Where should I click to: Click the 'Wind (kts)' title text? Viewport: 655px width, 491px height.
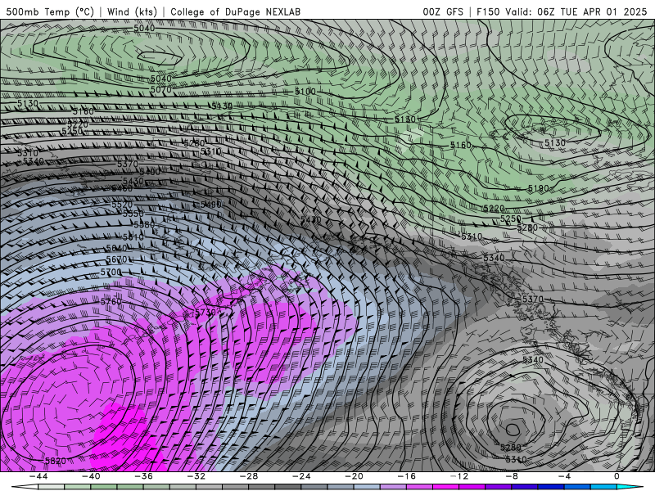click(x=132, y=11)
